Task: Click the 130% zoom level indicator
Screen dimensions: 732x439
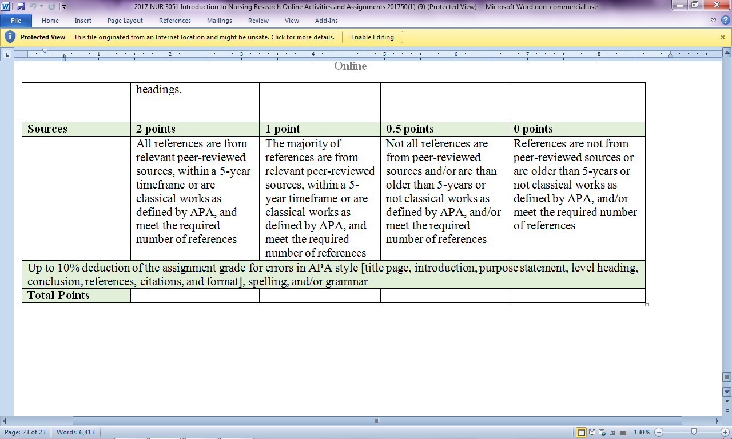Action: point(642,432)
